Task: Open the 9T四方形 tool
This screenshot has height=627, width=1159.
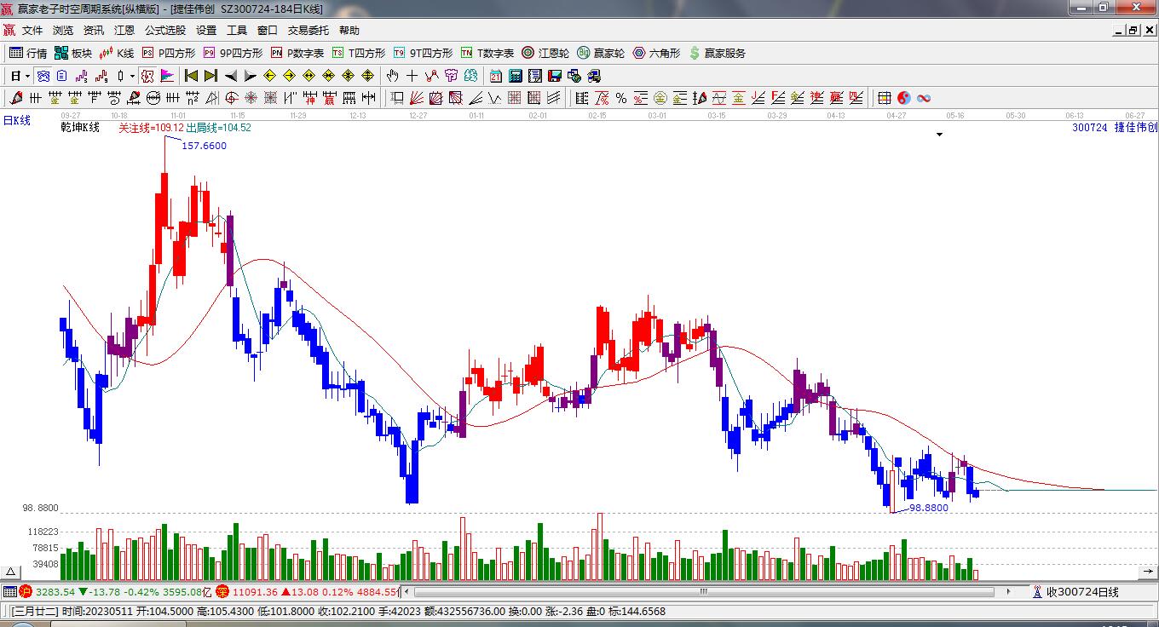Action: pos(423,53)
